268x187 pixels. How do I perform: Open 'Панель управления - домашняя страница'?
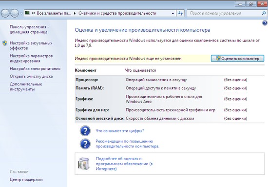[29, 29]
